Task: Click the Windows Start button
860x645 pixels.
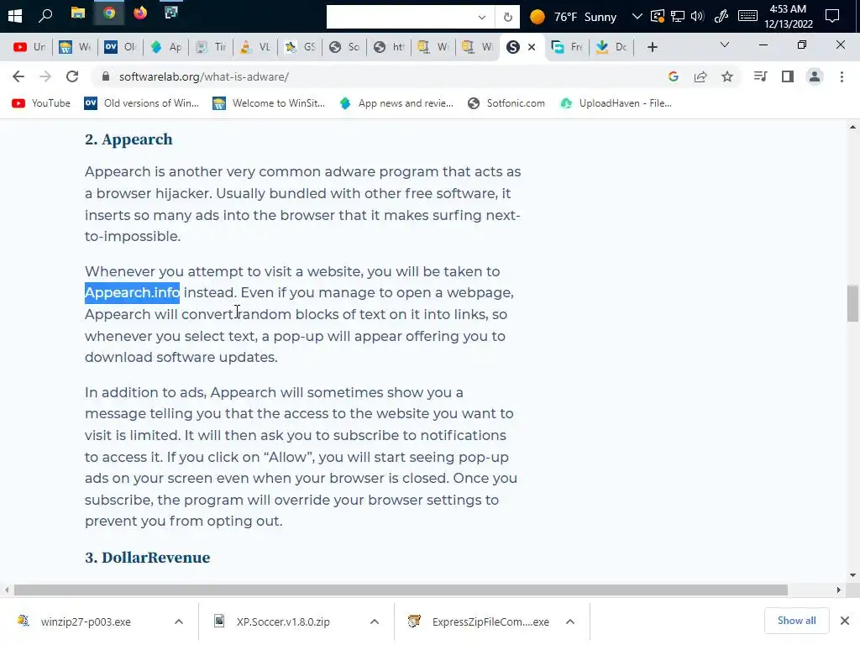Action: [15, 16]
